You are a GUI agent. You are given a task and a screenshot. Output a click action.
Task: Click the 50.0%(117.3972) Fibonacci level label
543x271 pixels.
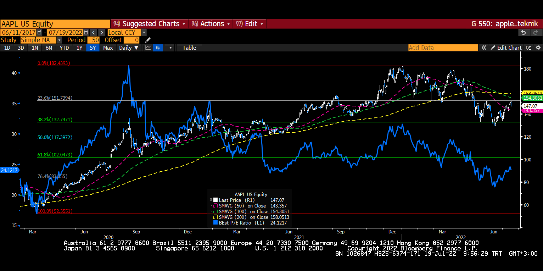tap(55, 137)
